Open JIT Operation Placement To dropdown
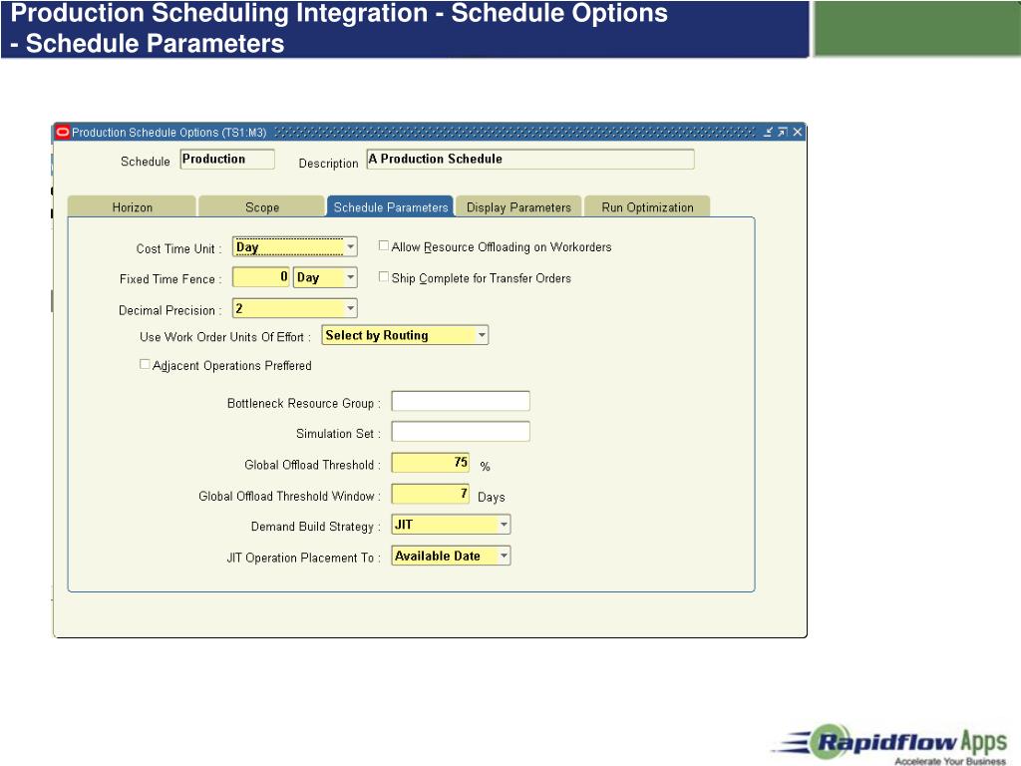Image resolution: width=1021 pixels, height=766 pixels. [x=504, y=556]
